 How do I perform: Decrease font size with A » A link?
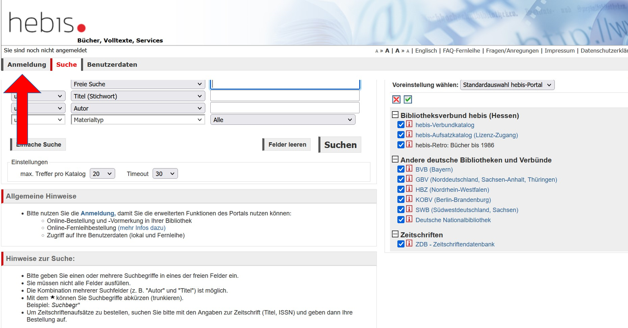402,50
